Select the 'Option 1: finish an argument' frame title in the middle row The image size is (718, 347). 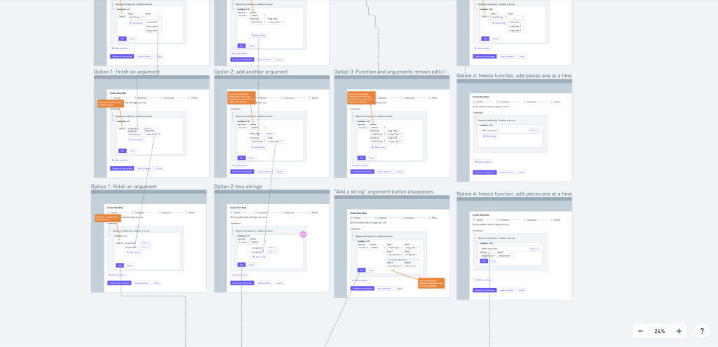pos(127,72)
